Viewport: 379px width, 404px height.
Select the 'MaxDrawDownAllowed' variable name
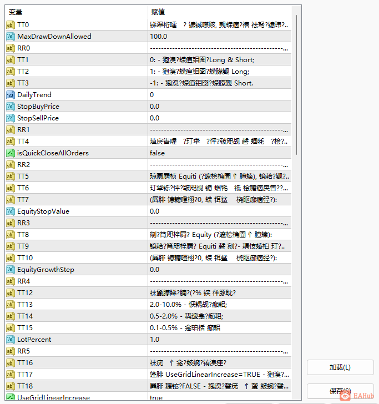pyautogui.click(x=54, y=37)
